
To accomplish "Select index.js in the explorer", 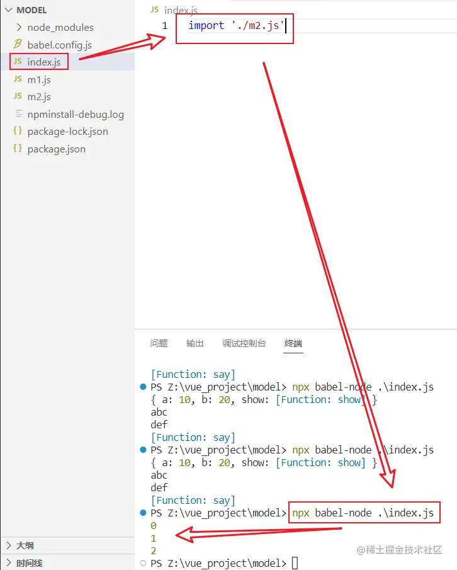I will [x=44, y=62].
